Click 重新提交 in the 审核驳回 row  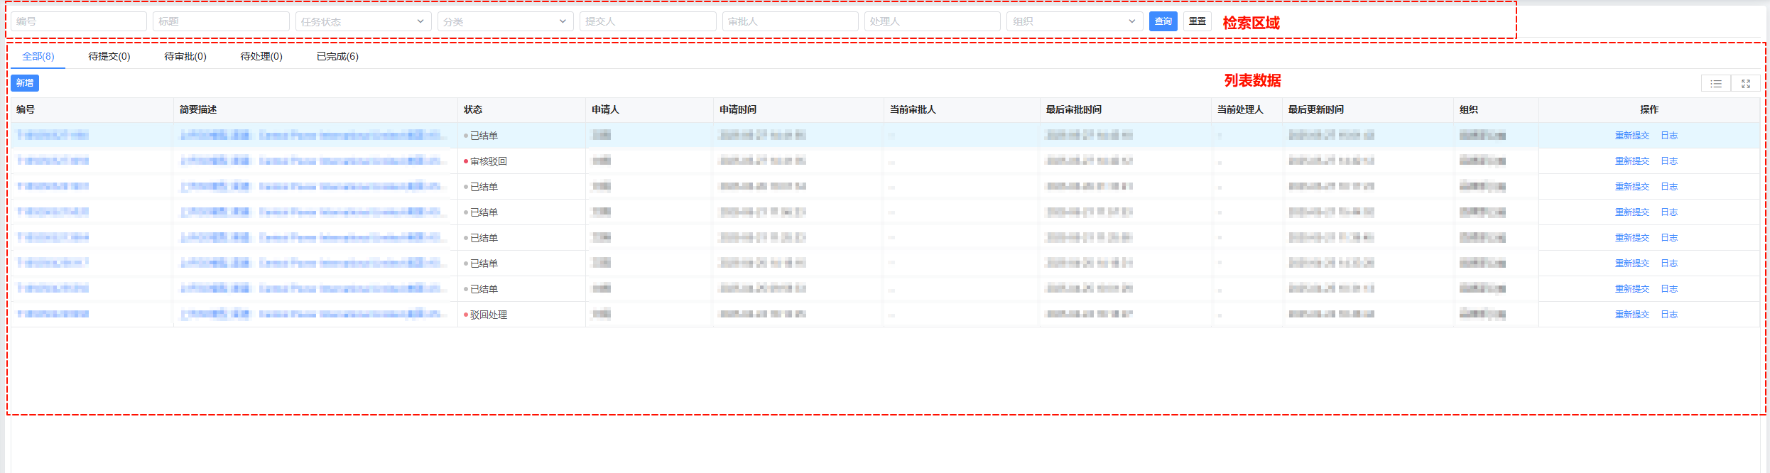[1631, 161]
